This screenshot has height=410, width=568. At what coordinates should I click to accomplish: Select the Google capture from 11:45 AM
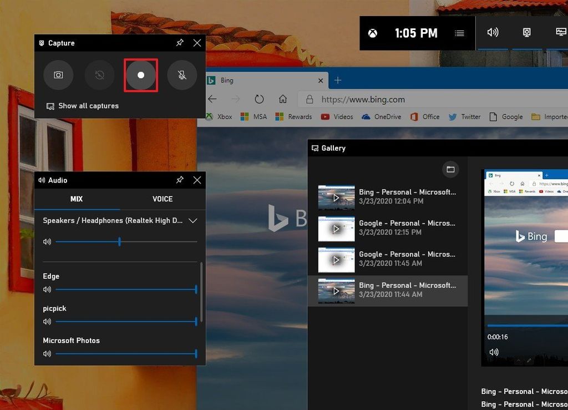click(388, 259)
